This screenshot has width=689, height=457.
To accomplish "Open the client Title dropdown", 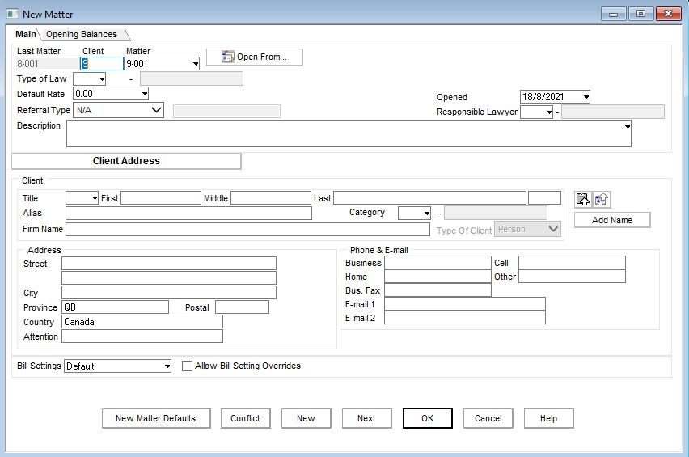I will click(x=94, y=198).
